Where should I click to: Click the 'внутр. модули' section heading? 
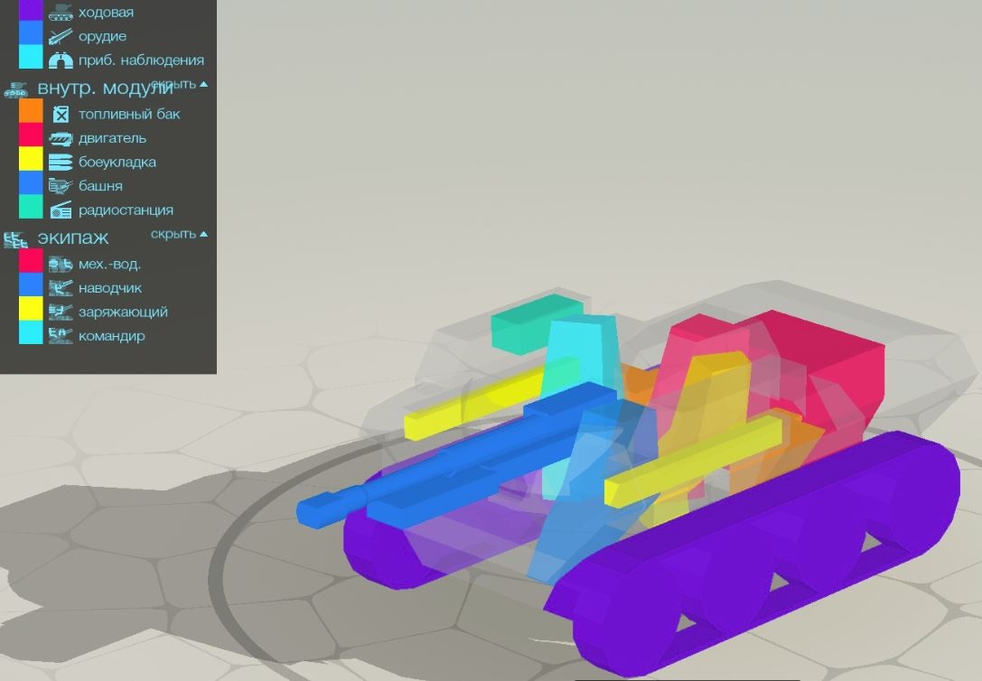click(105, 89)
